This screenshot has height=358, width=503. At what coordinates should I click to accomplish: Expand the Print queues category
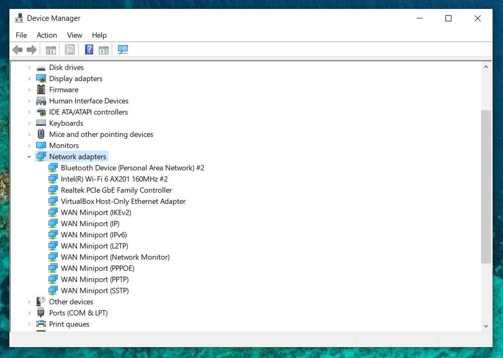tap(29, 324)
